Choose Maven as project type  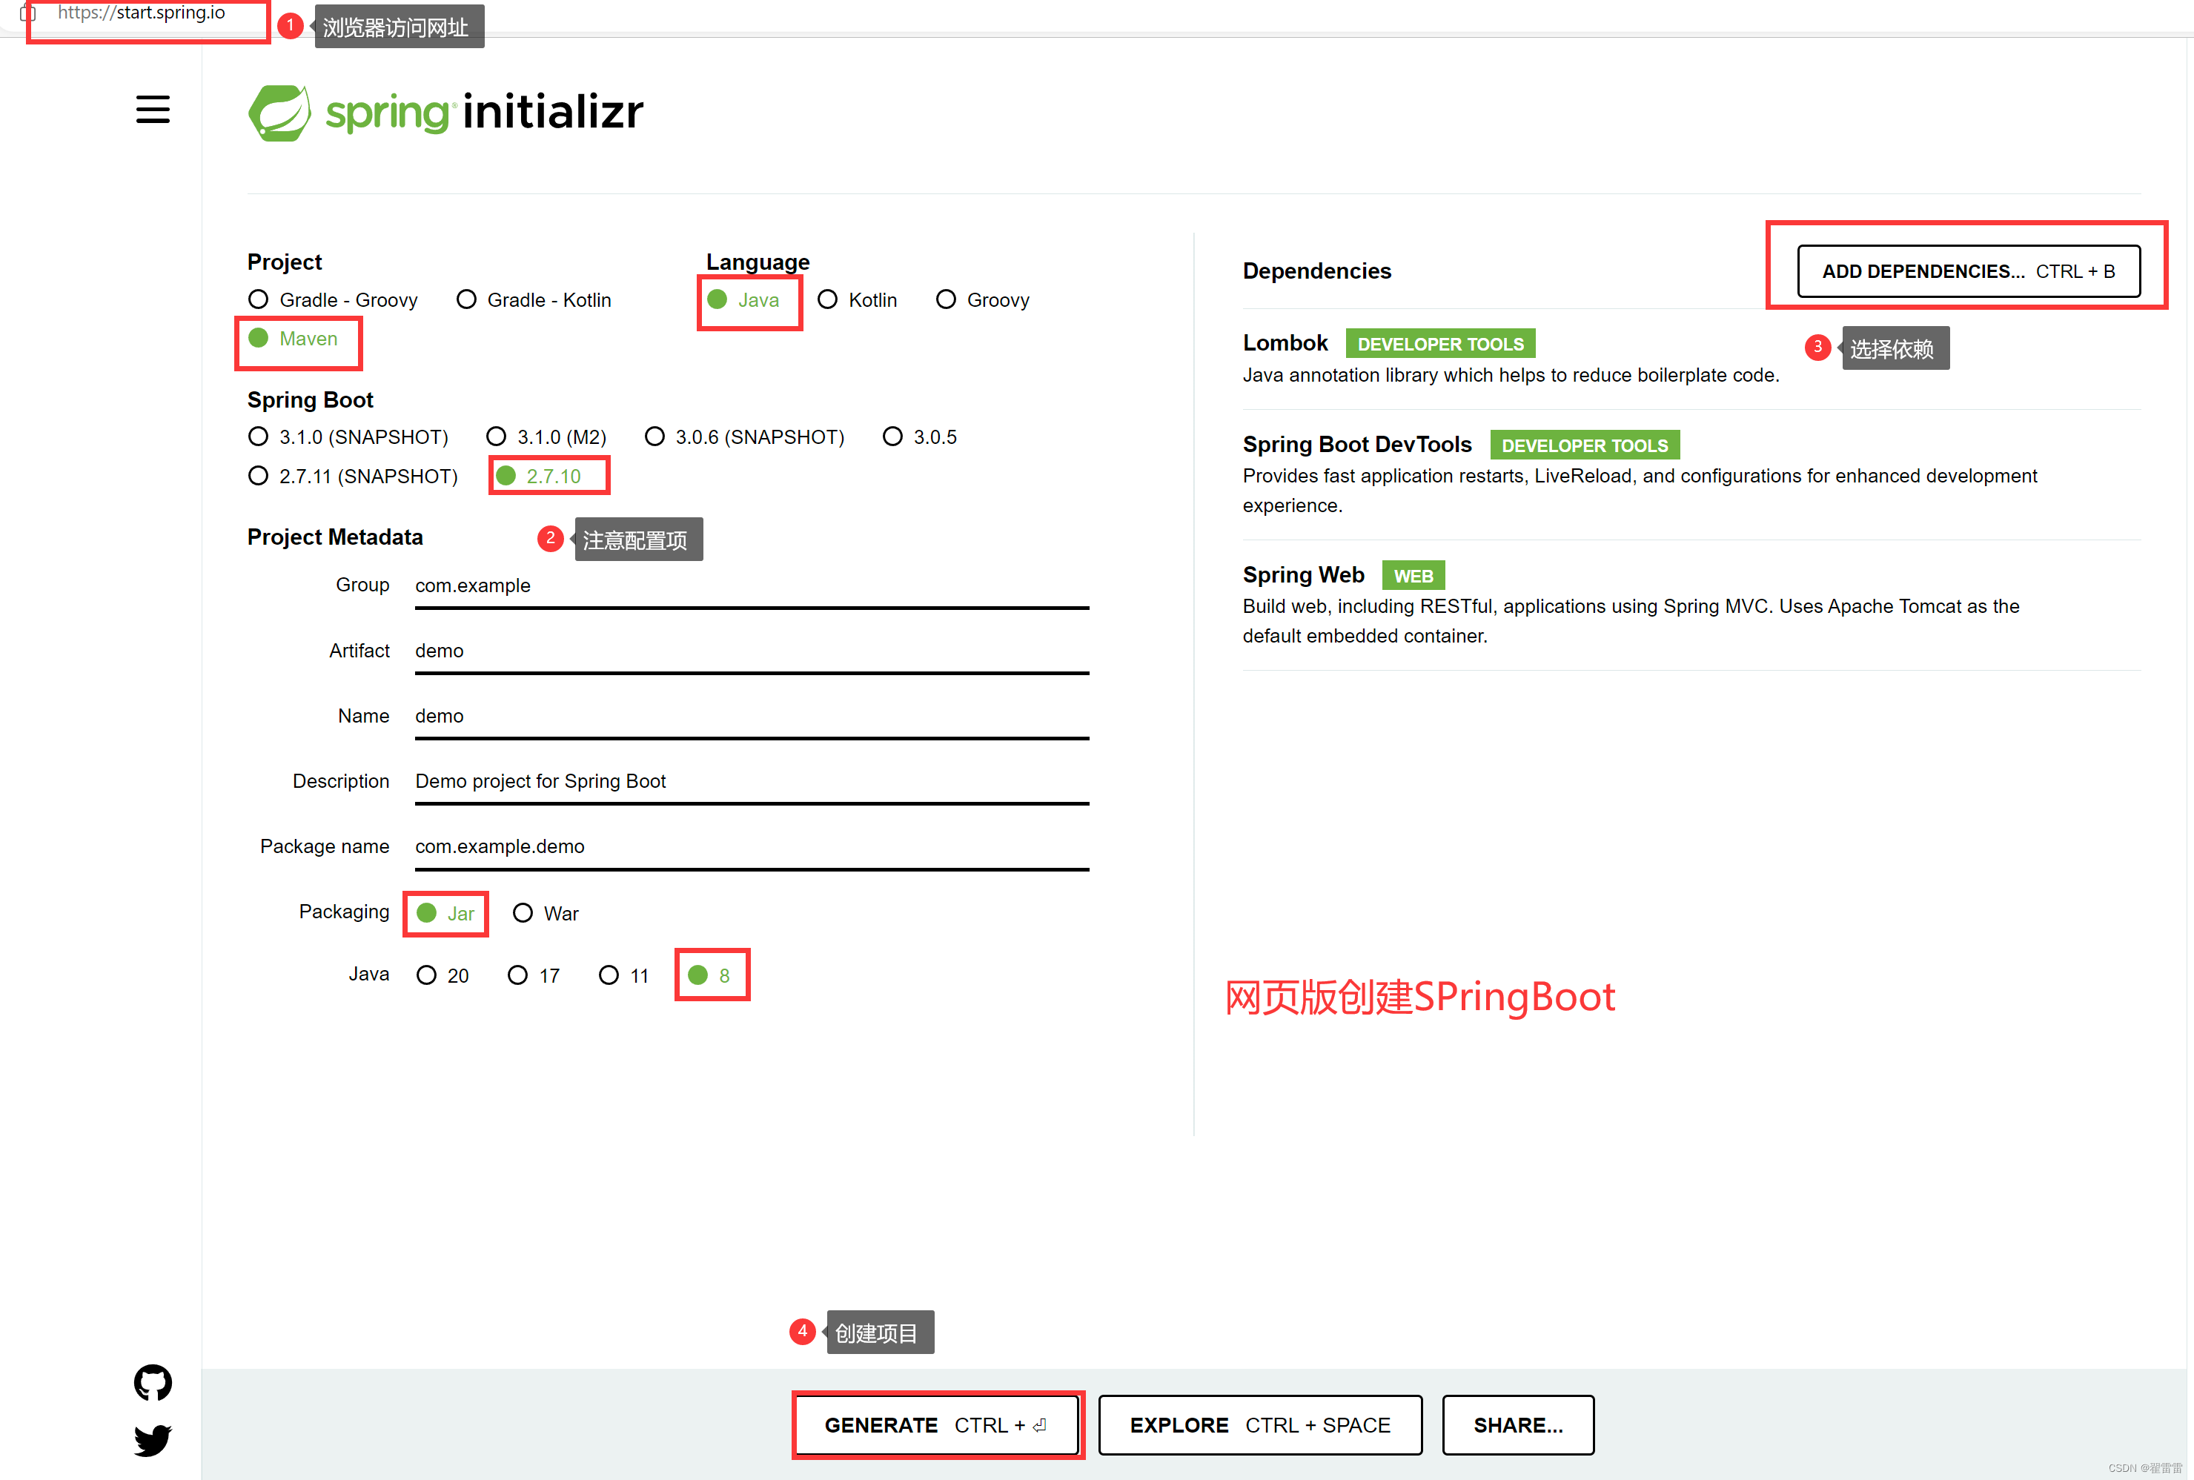pos(293,339)
